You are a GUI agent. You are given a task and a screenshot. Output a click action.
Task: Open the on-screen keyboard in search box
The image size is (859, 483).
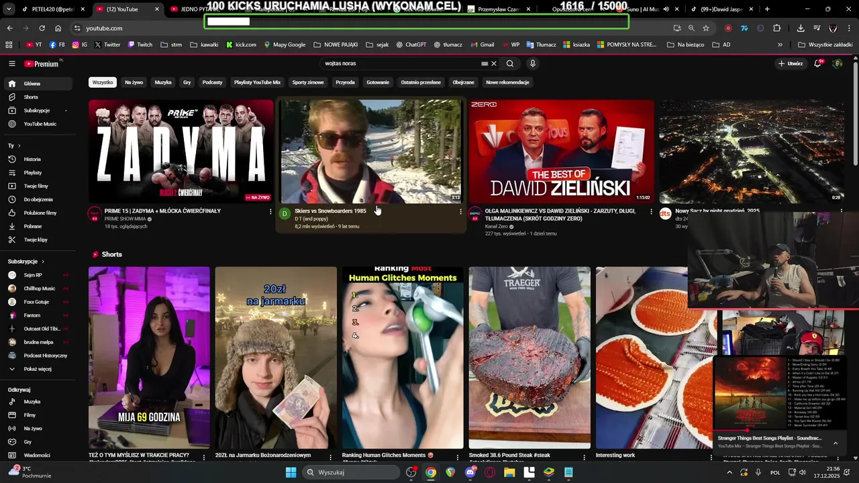point(485,64)
